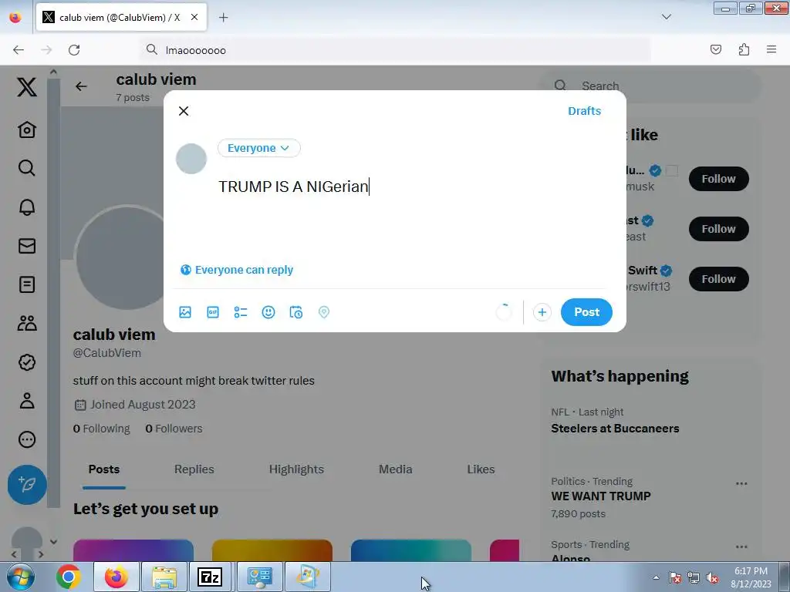The image size is (790, 592).
Task: Open the emoji picker
Action: tap(268, 312)
